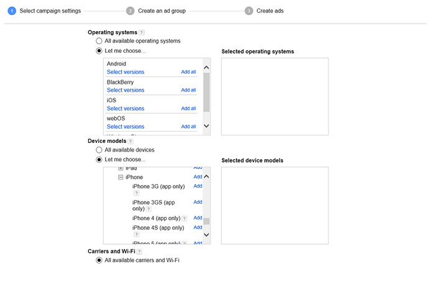The width and height of the screenshot is (435, 284).
Task: Click Add link for iPhone 3G
Action: pos(198,186)
